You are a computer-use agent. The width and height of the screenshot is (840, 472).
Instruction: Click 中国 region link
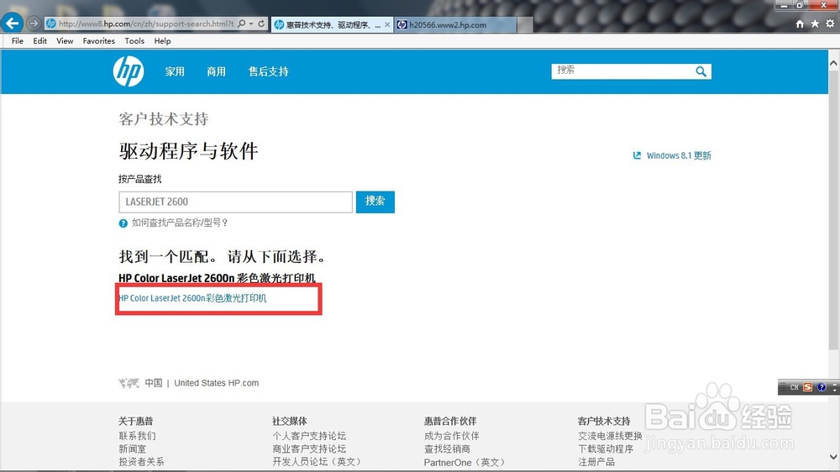pyautogui.click(x=153, y=383)
